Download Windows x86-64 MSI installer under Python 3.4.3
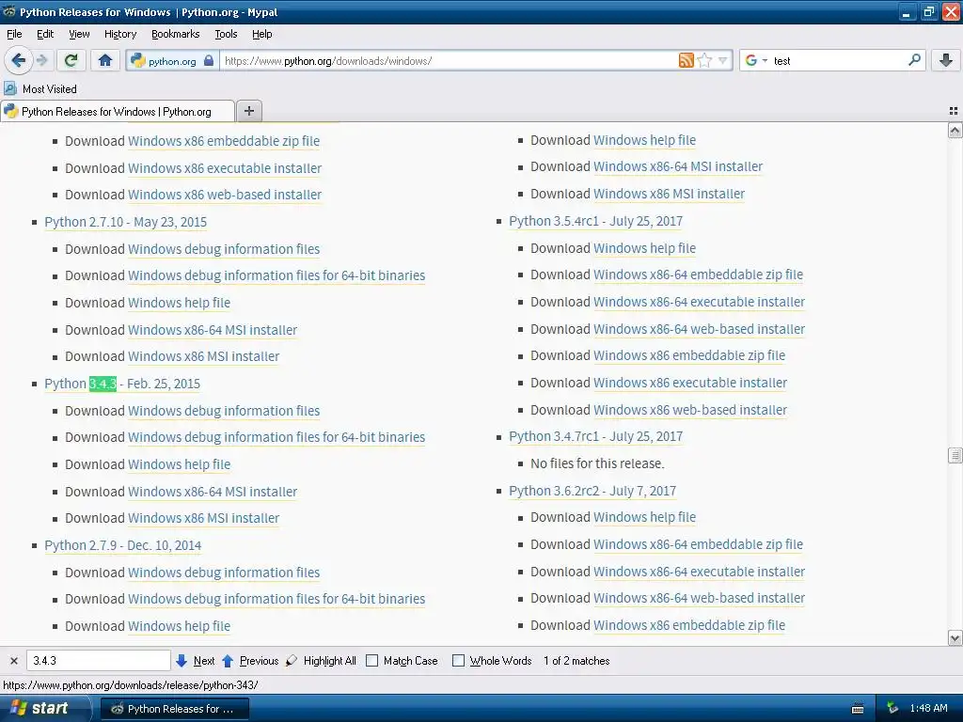963x722 pixels. point(213,492)
